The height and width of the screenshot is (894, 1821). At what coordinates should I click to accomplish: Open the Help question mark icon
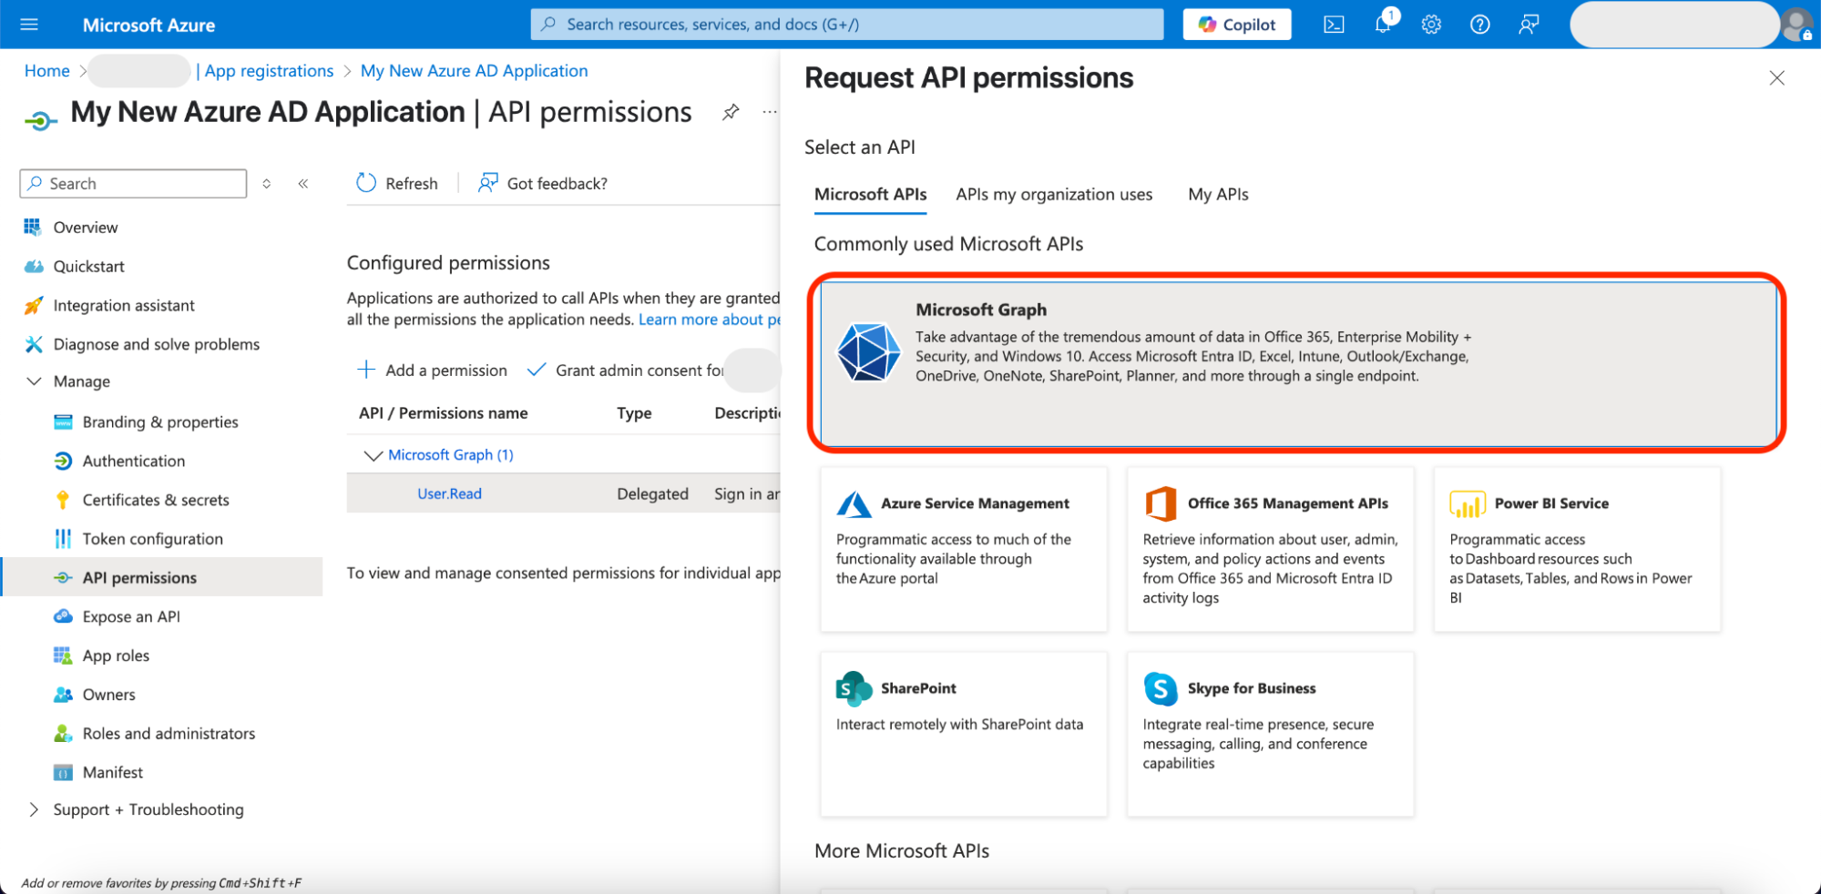(x=1480, y=25)
